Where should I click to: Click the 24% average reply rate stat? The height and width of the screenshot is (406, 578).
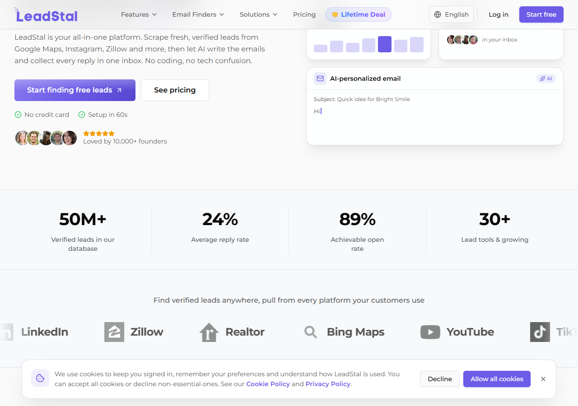click(x=220, y=226)
